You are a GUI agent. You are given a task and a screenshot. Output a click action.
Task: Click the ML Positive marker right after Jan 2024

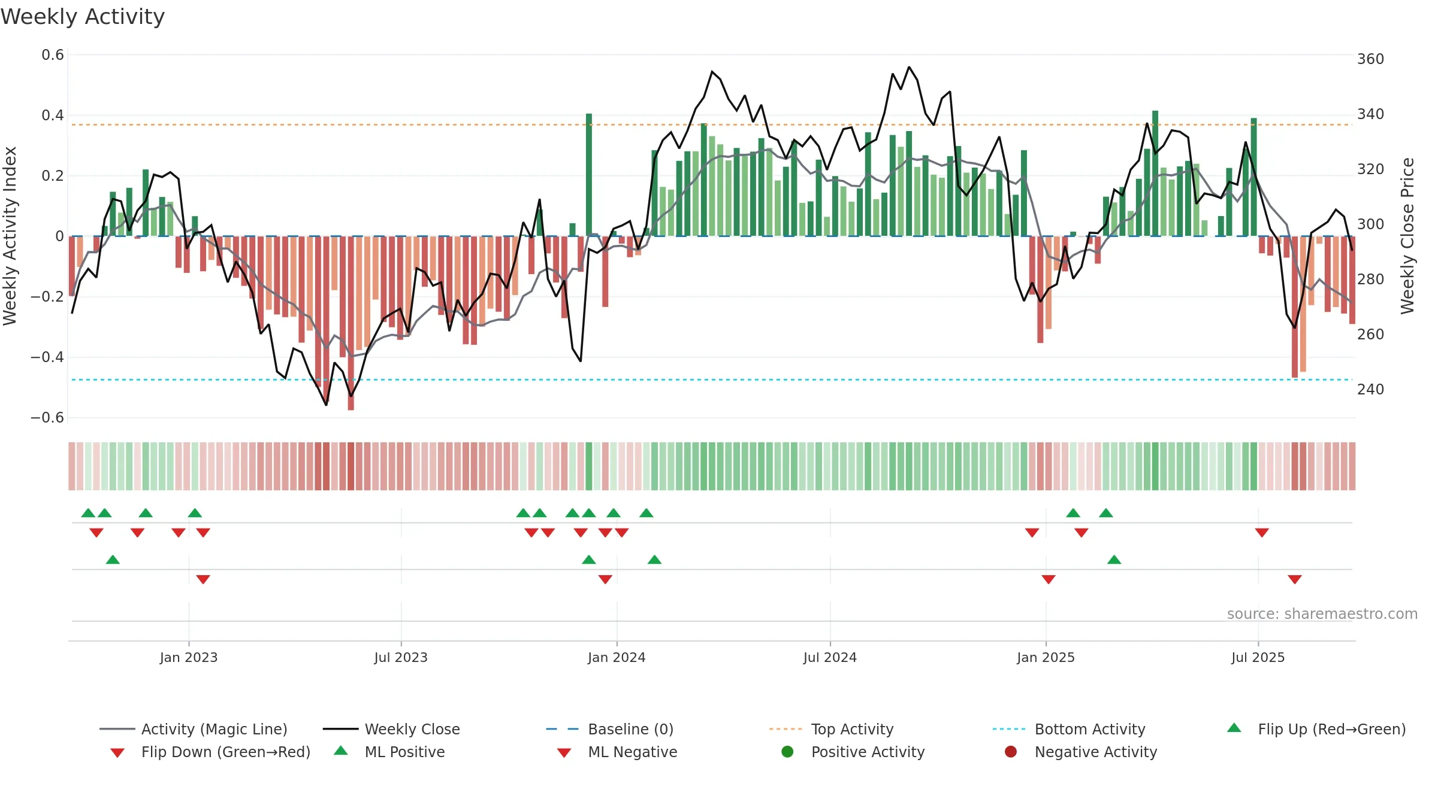pos(654,560)
